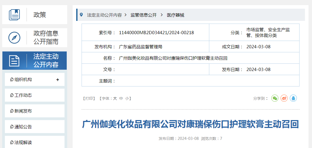
Task: Click the document icon for 法定主动公开内容
Action: [x=14, y=61]
